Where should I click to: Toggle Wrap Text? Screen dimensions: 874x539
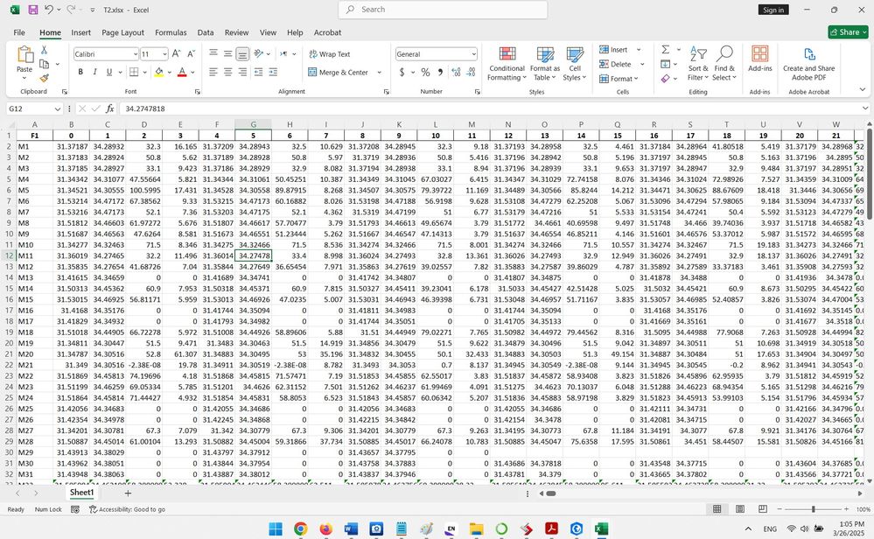[330, 54]
